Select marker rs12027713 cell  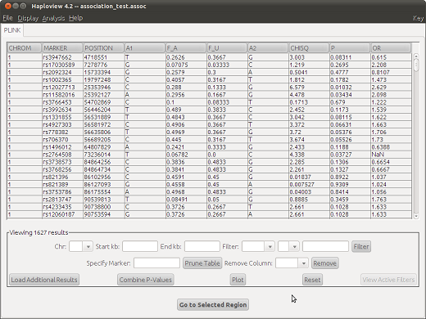click(x=62, y=88)
